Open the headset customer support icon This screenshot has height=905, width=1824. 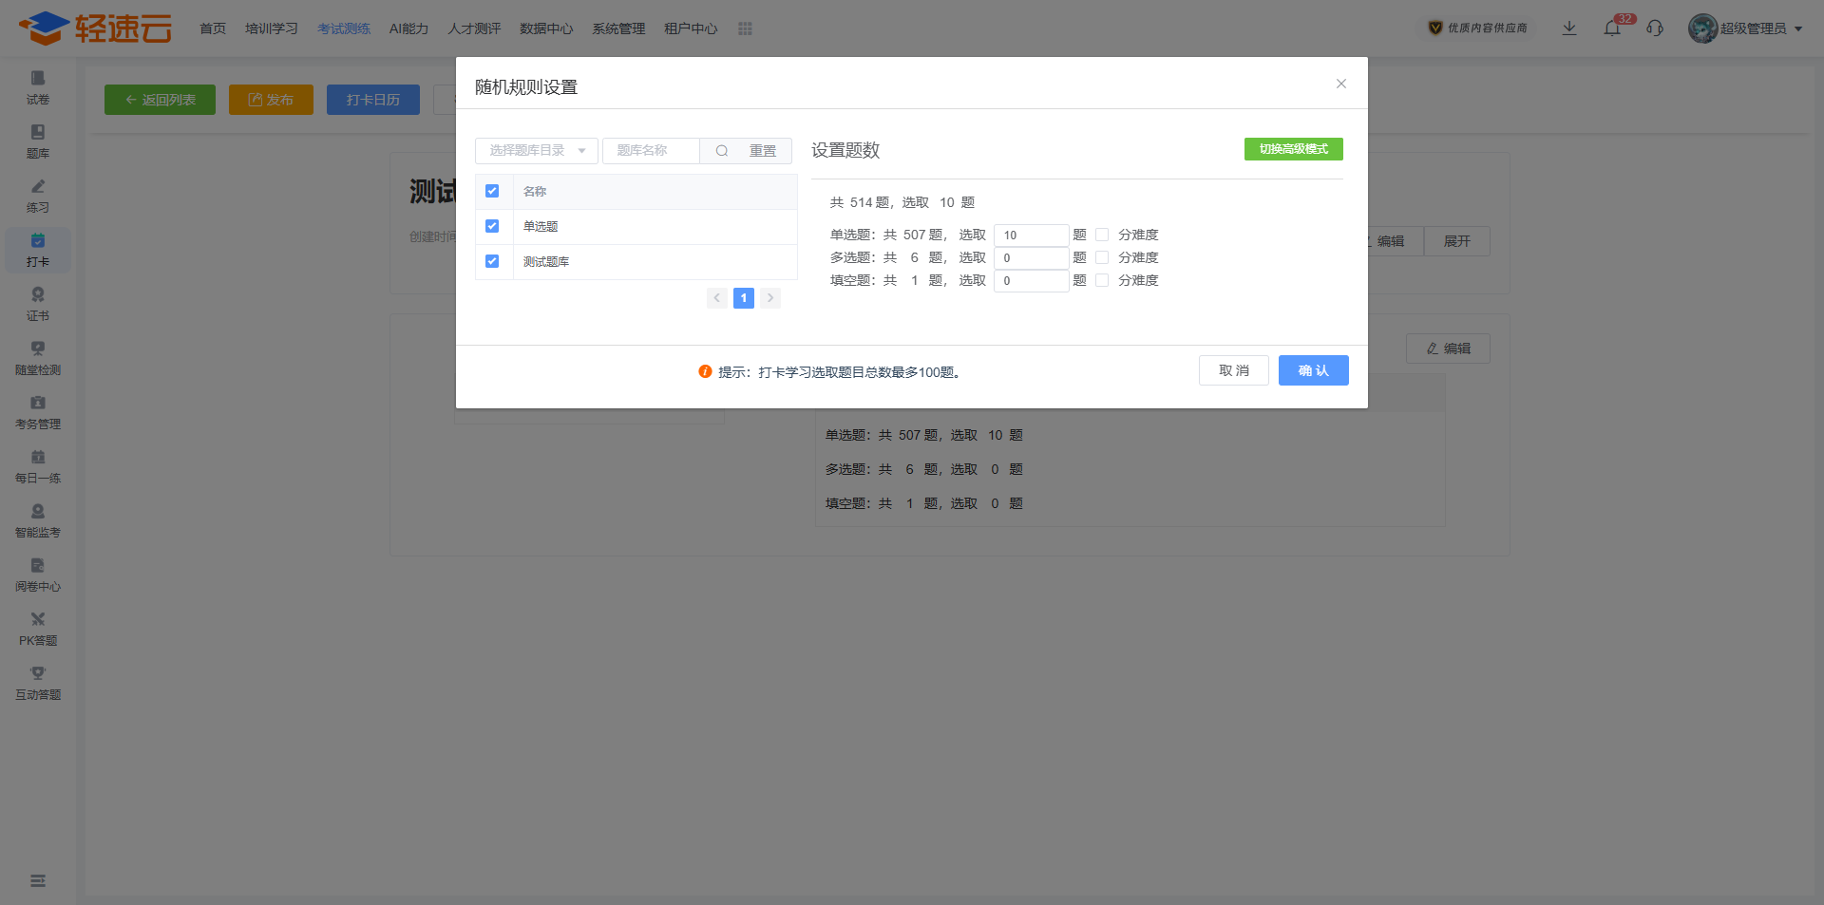1655,28
